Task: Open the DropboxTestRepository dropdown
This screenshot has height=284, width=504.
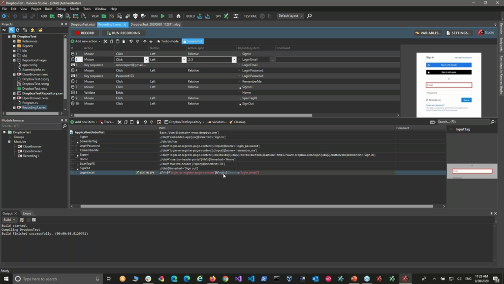Action: tap(185, 122)
